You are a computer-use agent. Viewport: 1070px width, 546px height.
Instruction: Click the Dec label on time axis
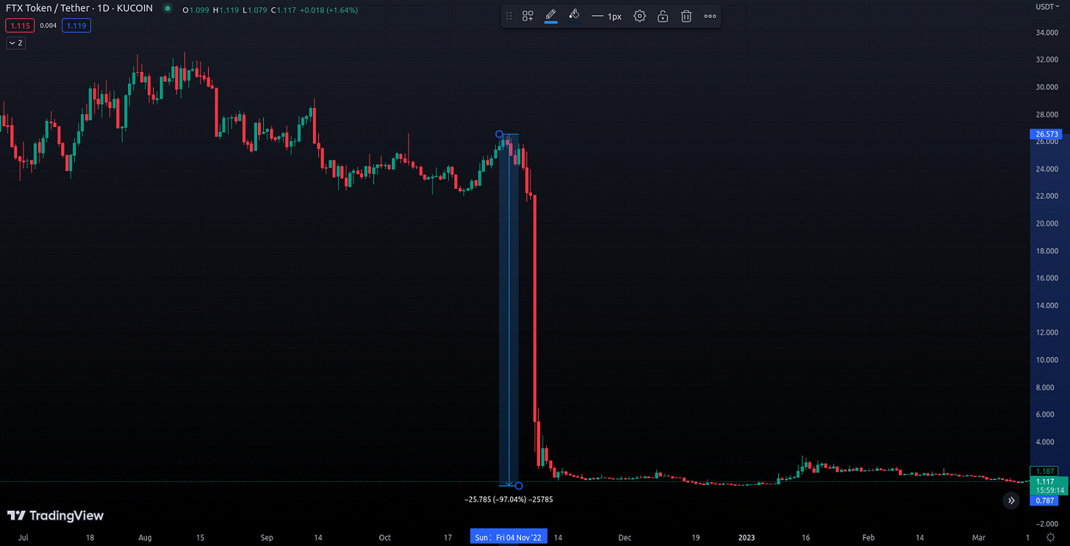tap(625, 538)
